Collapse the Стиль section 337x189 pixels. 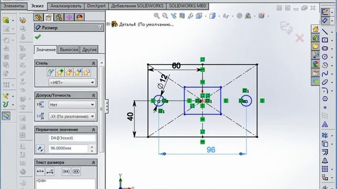pyautogui.click(x=94, y=63)
